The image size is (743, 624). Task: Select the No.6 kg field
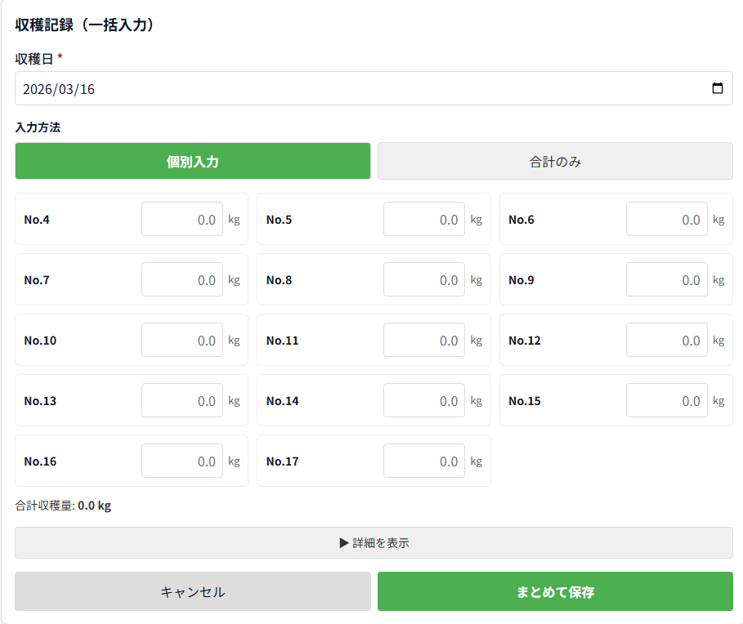click(x=666, y=220)
